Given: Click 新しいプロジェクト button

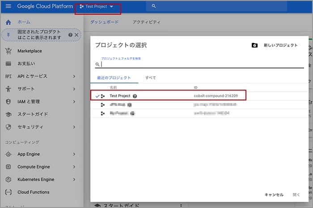Looking at the screenshot, I should pos(280,45).
